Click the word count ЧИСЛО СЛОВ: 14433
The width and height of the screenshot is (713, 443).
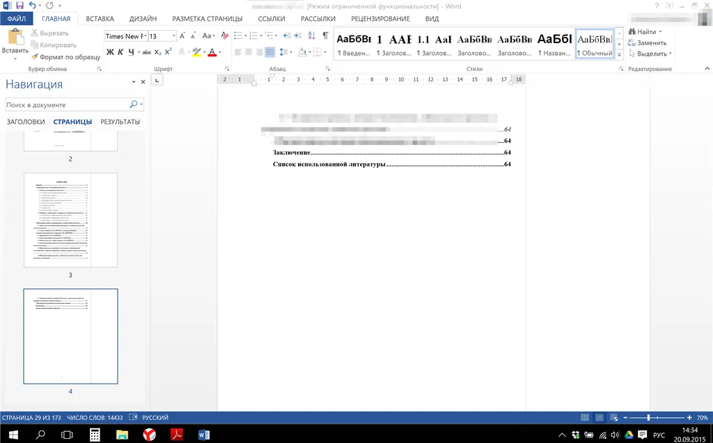[95, 417]
